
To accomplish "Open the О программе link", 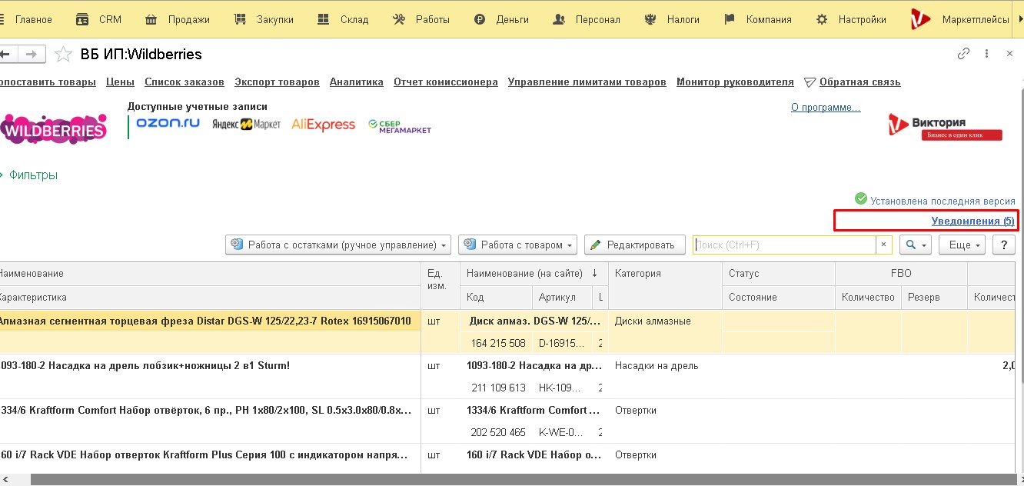I will [826, 108].
